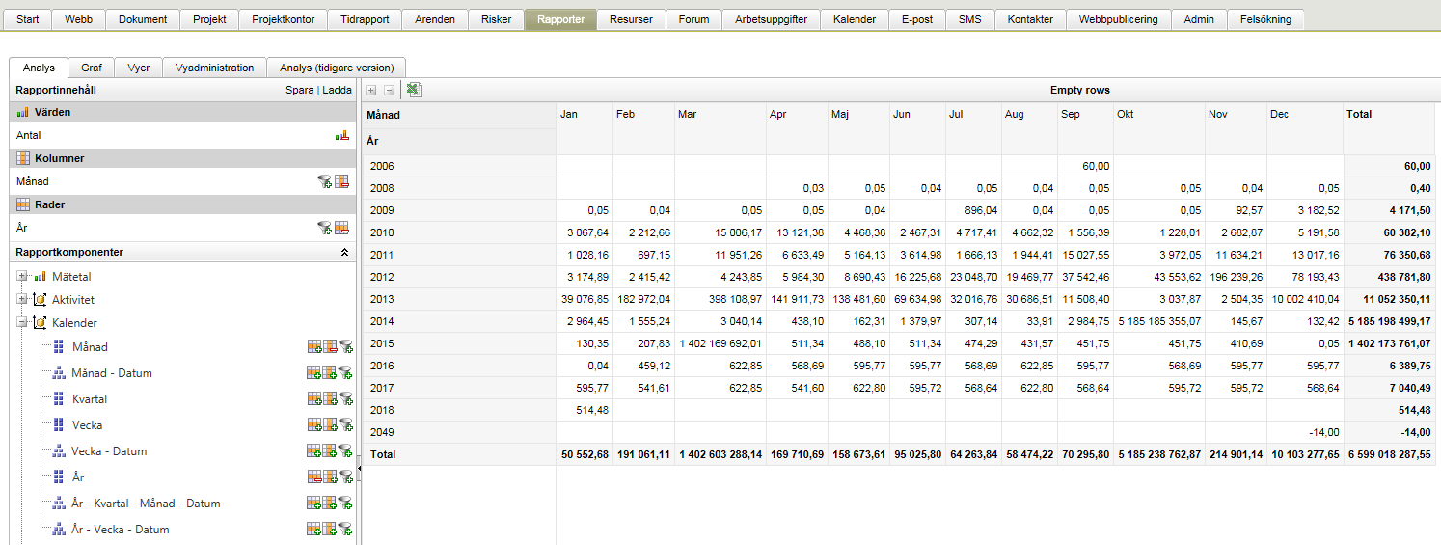Add filter for Månad - Datum
Viewport: 1441px width, 545px height.
click(x=345, y=372)
